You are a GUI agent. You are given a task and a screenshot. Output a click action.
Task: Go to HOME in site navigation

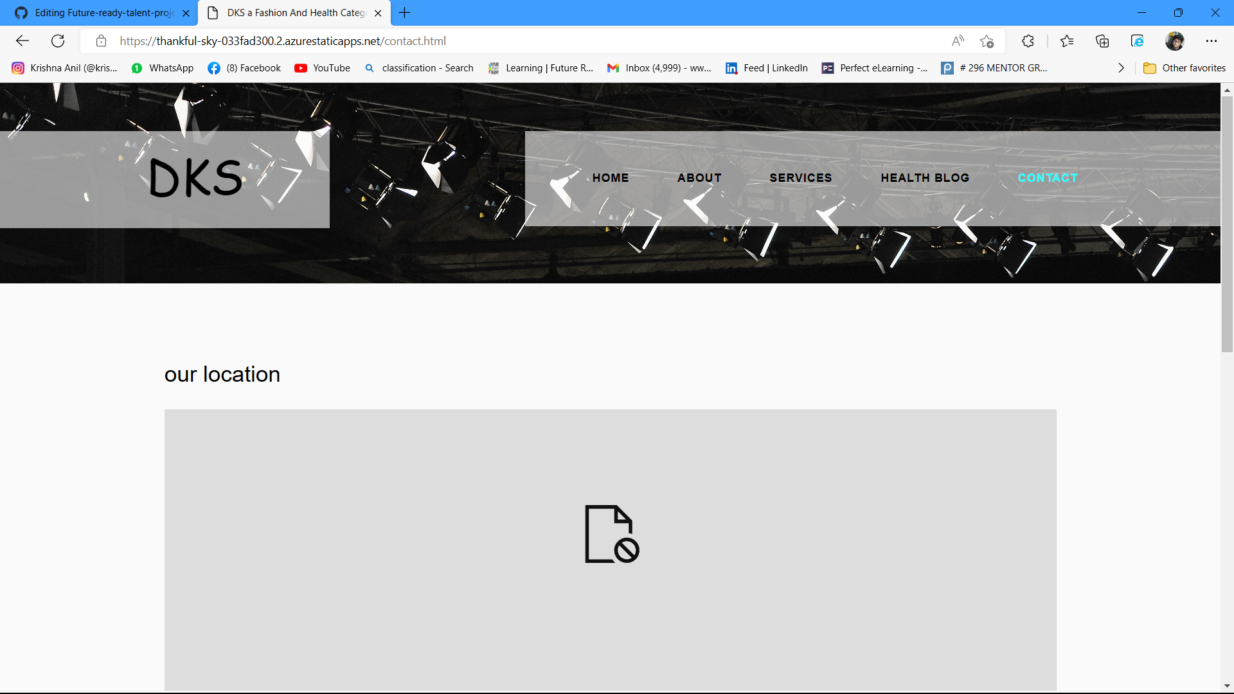pos(611,178)
